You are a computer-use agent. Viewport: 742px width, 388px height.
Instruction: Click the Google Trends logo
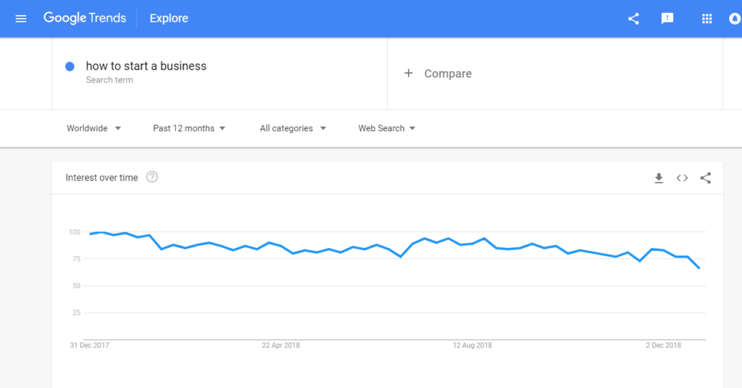point(85,19)
